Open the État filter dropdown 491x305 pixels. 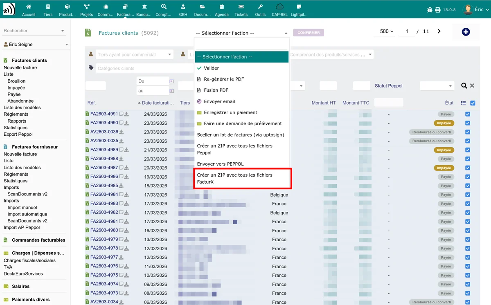click(x=437, y=86)
